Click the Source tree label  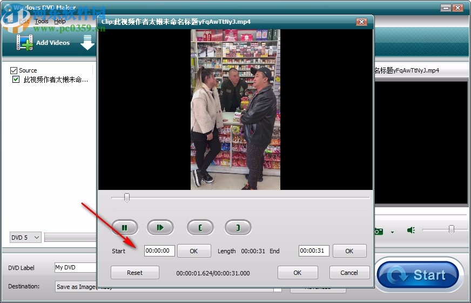coord(28,70)
